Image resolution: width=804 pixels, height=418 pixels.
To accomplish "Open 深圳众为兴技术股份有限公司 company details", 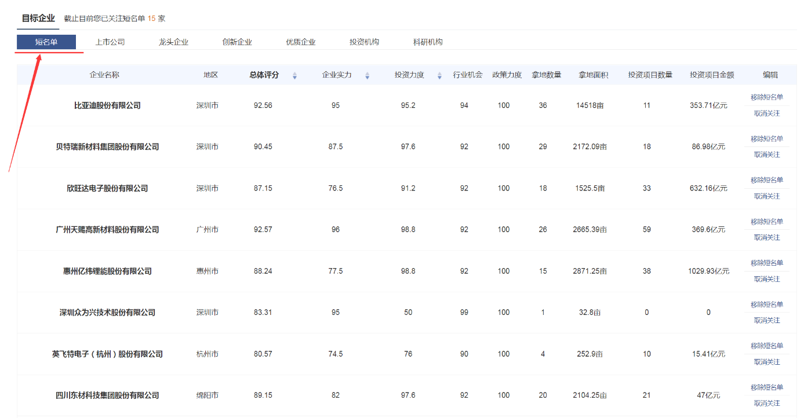I will point(107,313).
